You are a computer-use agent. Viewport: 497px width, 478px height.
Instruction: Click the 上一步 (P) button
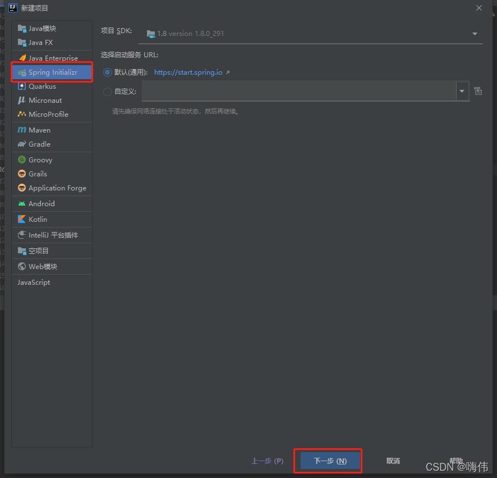point(267,461)
